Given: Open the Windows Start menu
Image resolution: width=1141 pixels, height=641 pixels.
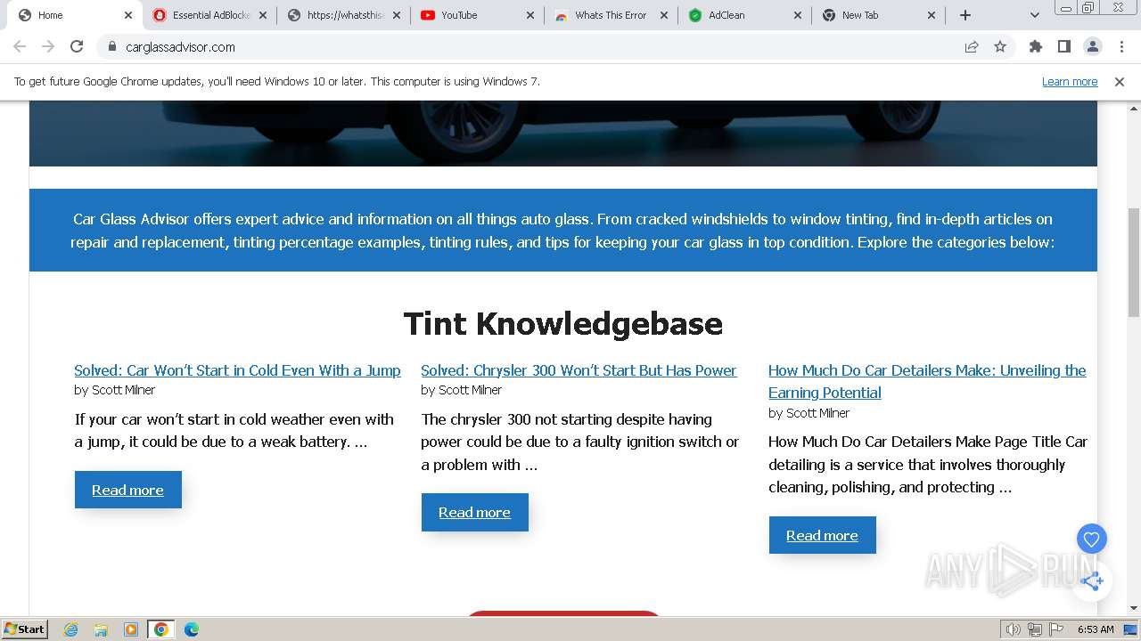Looking at the screenshot, I should (24, 629).
